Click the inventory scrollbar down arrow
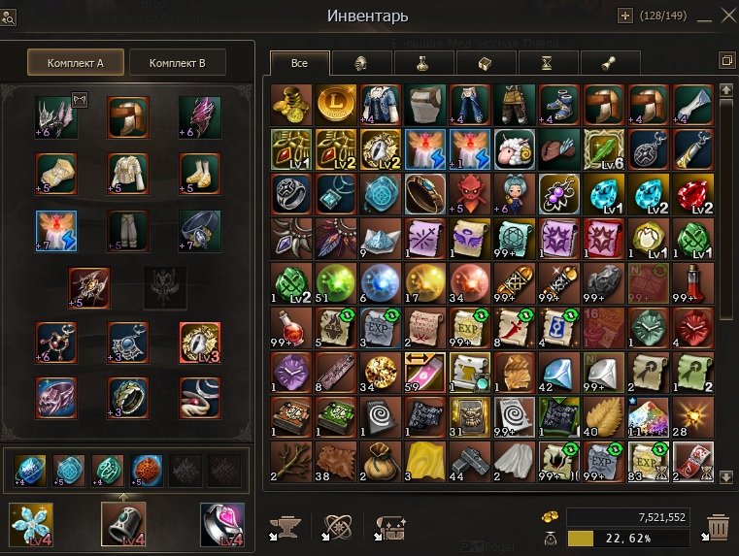739x556 pixels. [725, 476]
